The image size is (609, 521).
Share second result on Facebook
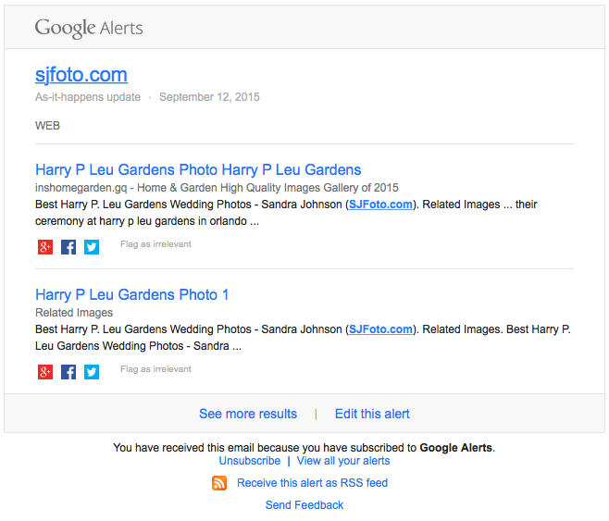point(68,372)
